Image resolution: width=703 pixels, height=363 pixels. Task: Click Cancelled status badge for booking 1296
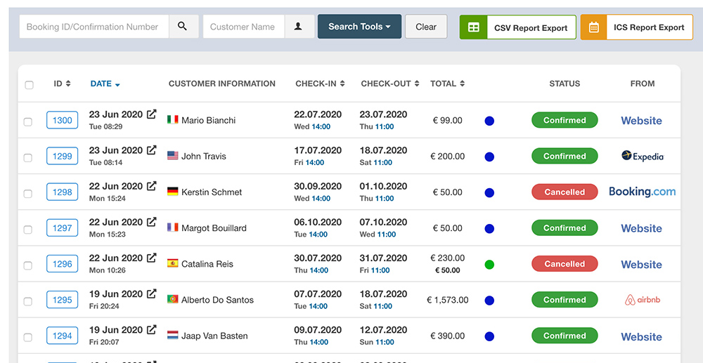[565, 263]
